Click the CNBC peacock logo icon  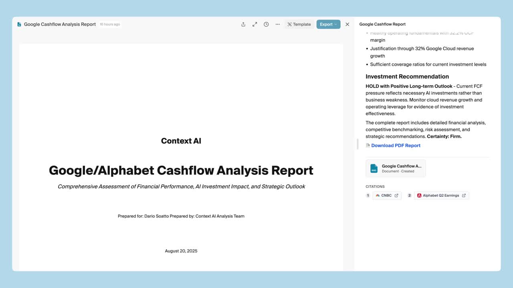tap(378, 196)
